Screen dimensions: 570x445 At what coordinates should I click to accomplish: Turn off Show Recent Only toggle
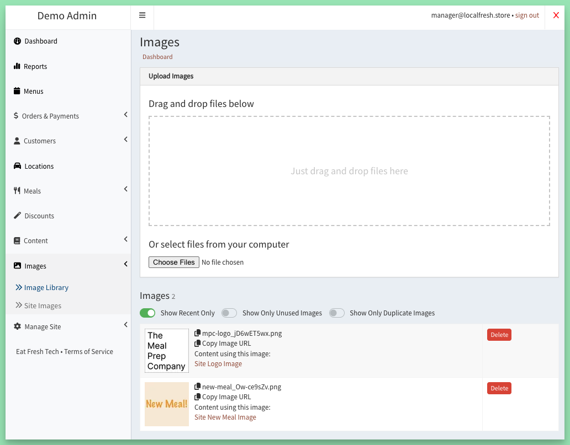(x=147, y=313)
